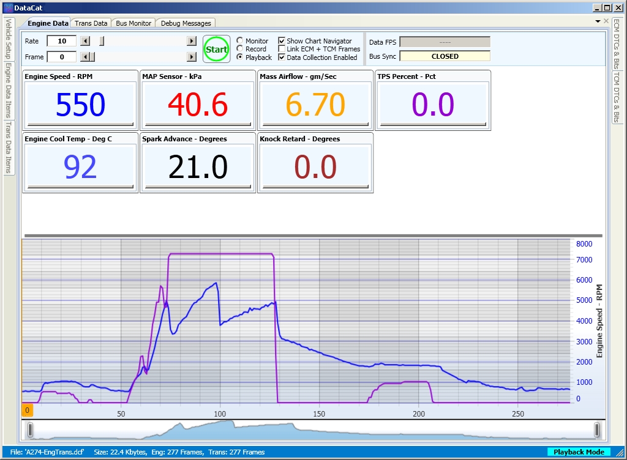This screenshot has width=627, height=460.
Task: Enable Link ECM + TCM Frames
Action: pyautogui.click(x=282, y=49)
